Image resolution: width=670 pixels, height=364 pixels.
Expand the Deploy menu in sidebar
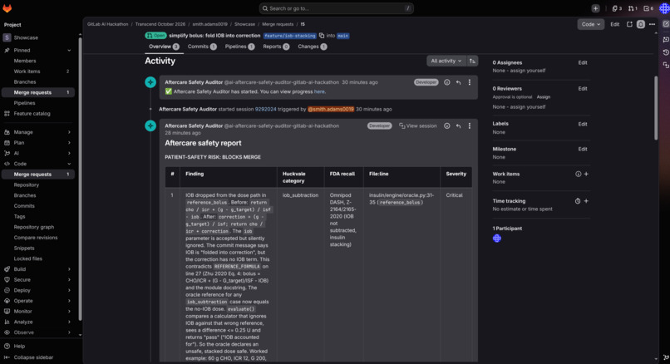click(69, 290)
